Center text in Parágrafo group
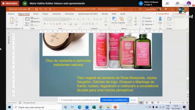Image resolution: width=195 pixels, height=110 pixels. click(87, 24)
